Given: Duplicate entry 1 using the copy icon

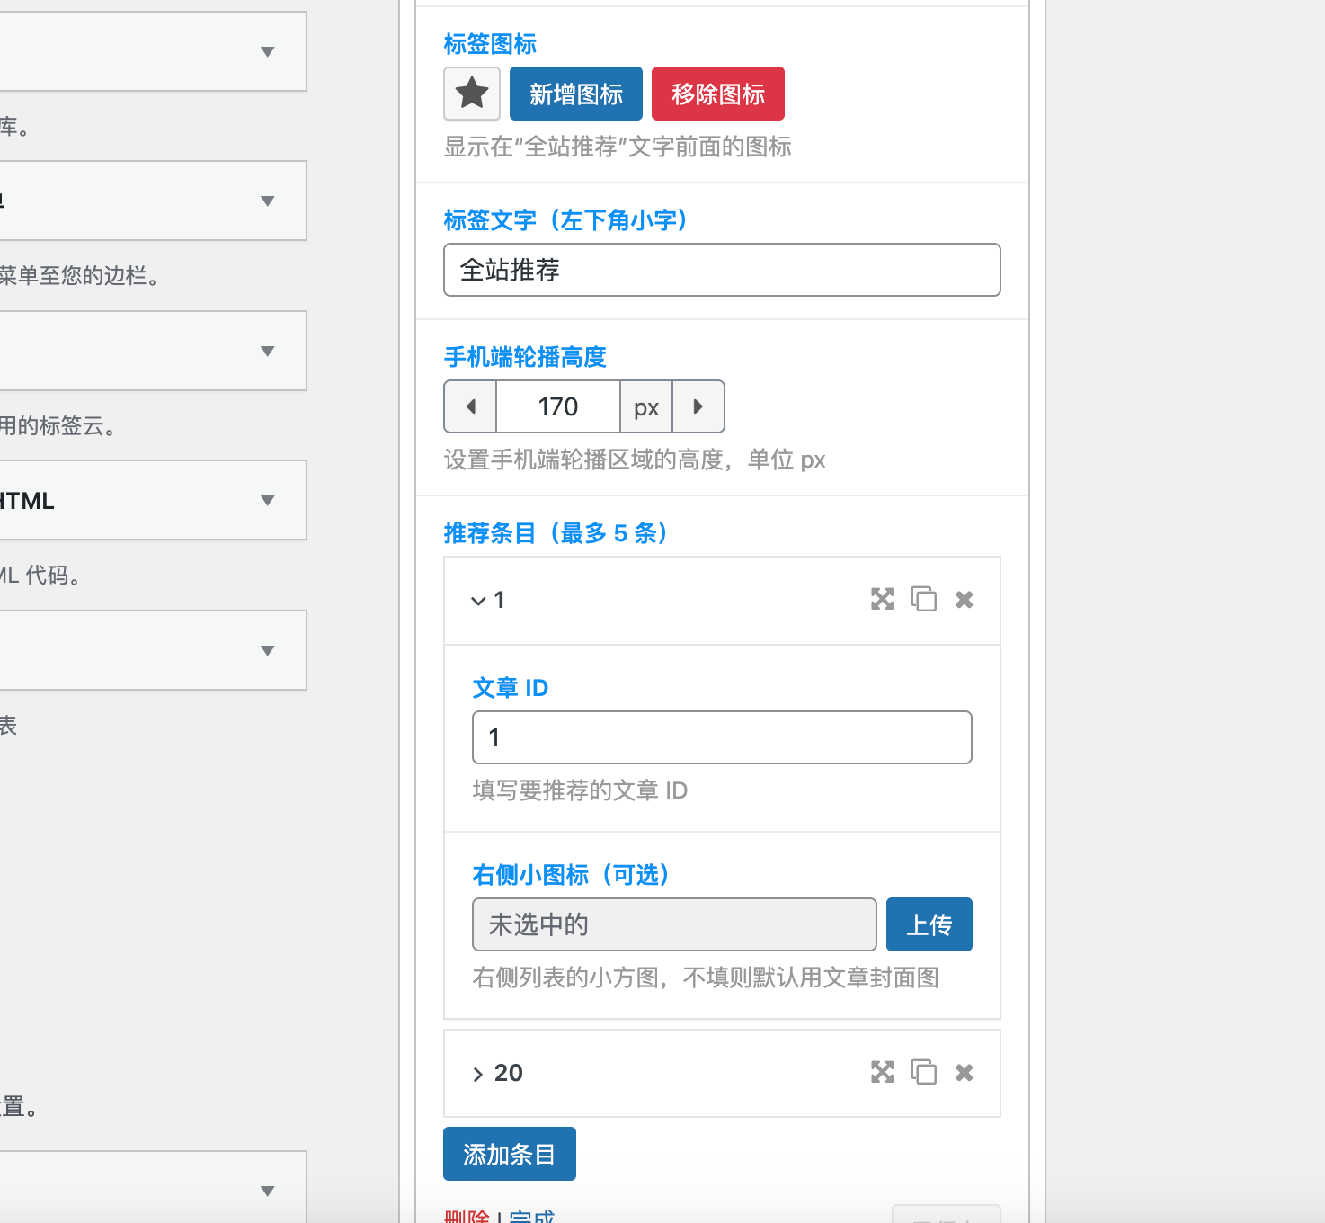Looking at the screenshot, I should (924, 599).
